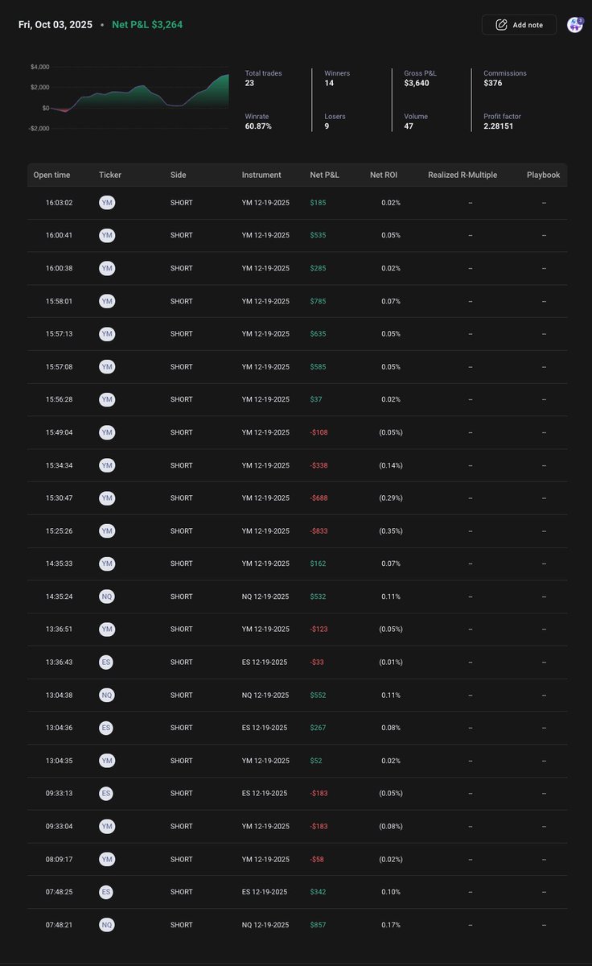592x966 pixels.
Task: Sort by Net P&L column header
Action: [325, 175]
